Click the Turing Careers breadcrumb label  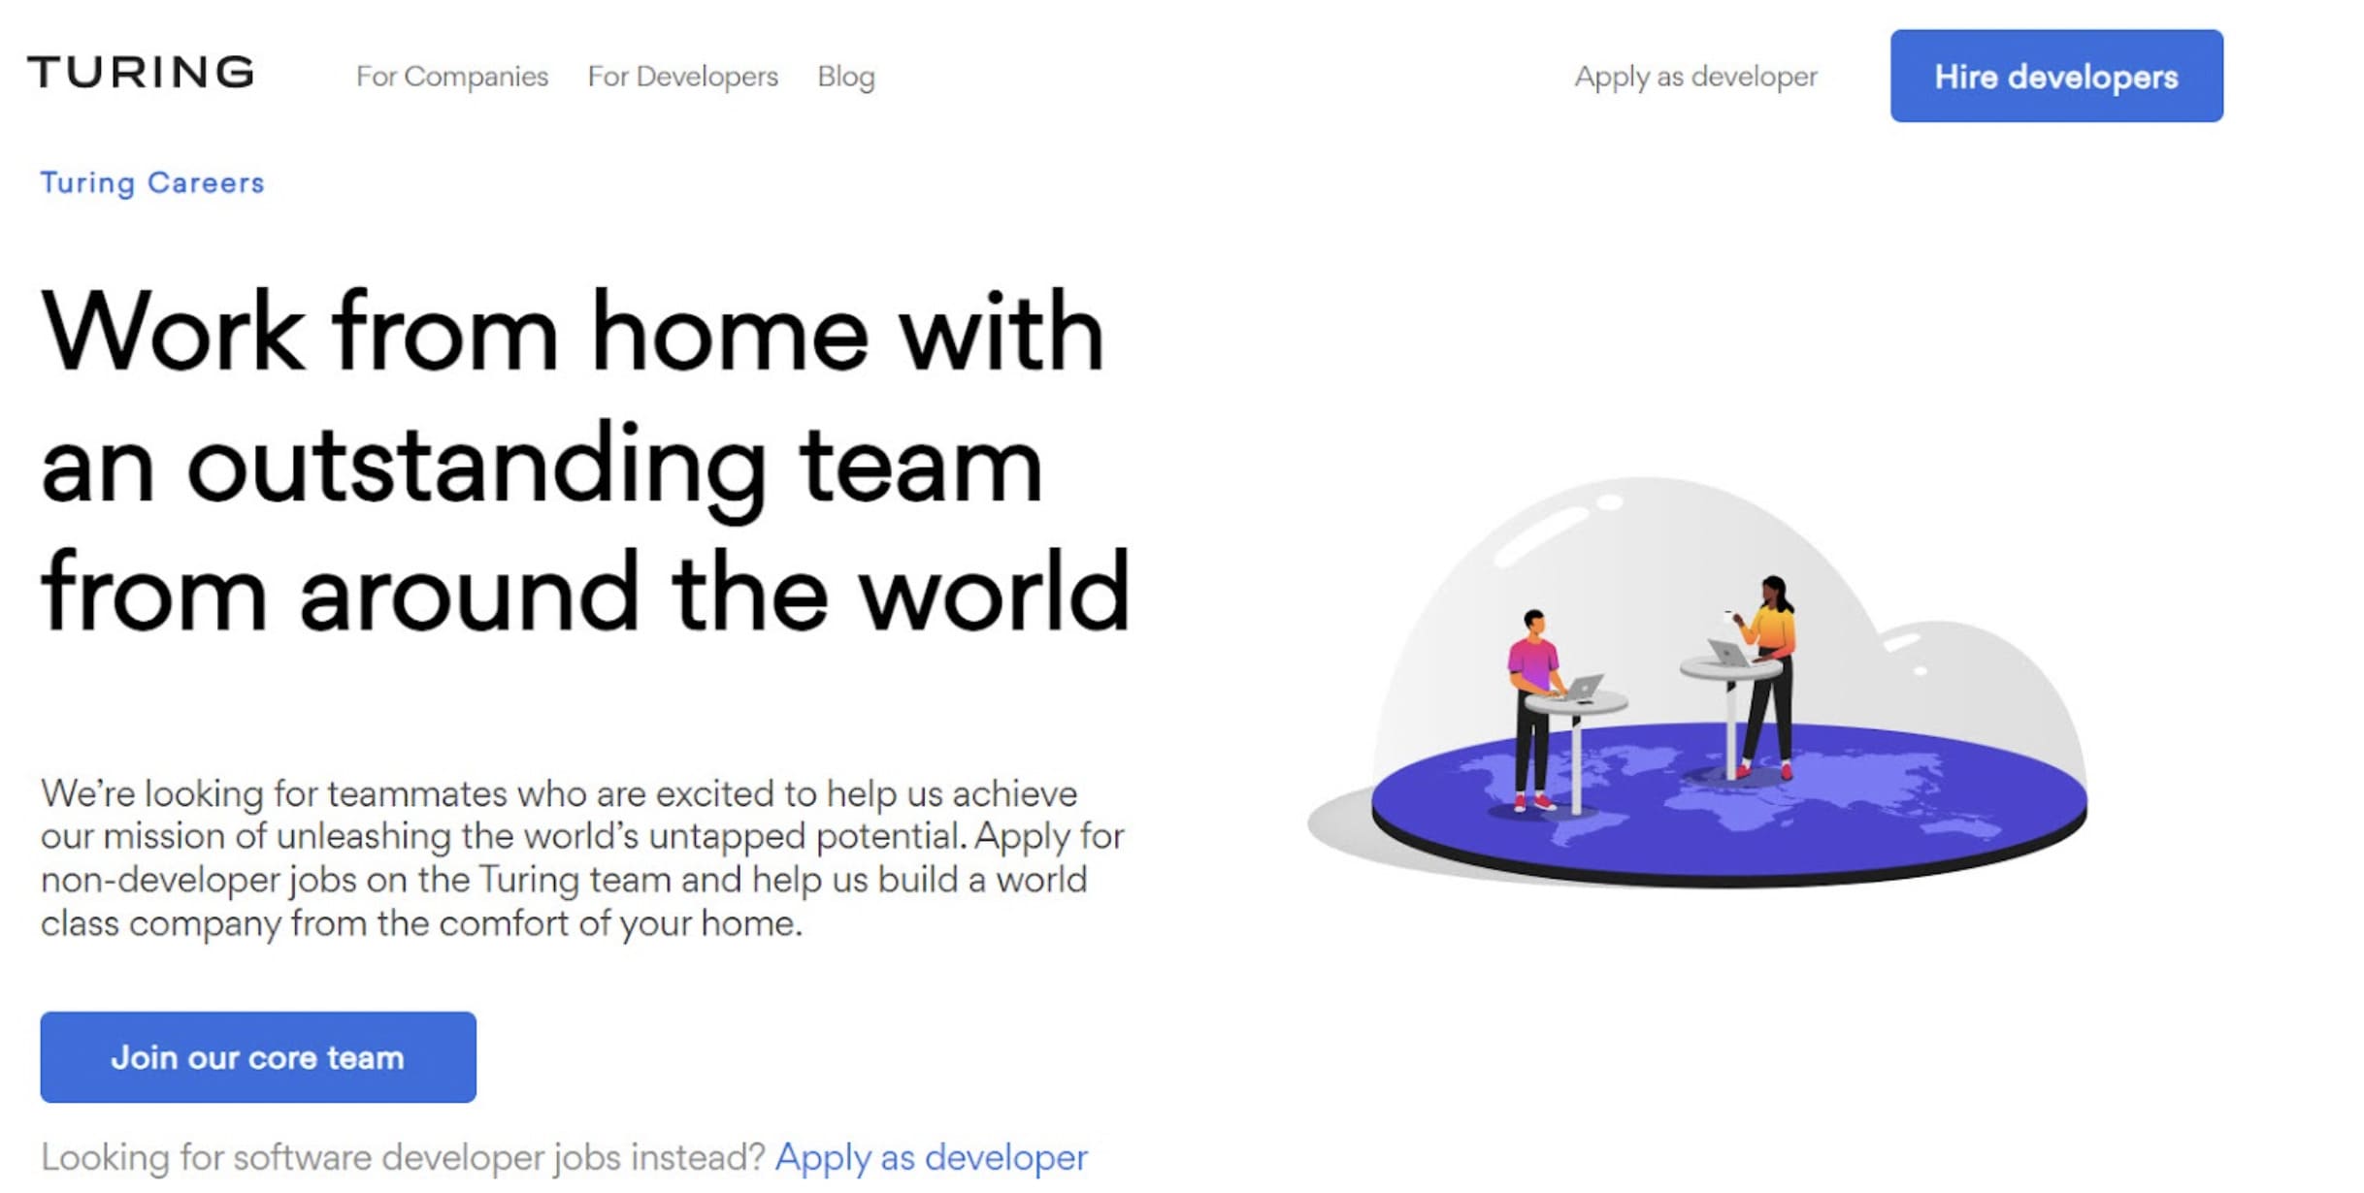point(152,182)
